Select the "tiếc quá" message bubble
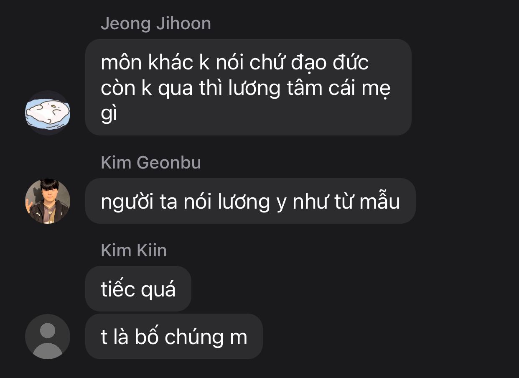Screen dimensions: 519x378 (138, 289)
